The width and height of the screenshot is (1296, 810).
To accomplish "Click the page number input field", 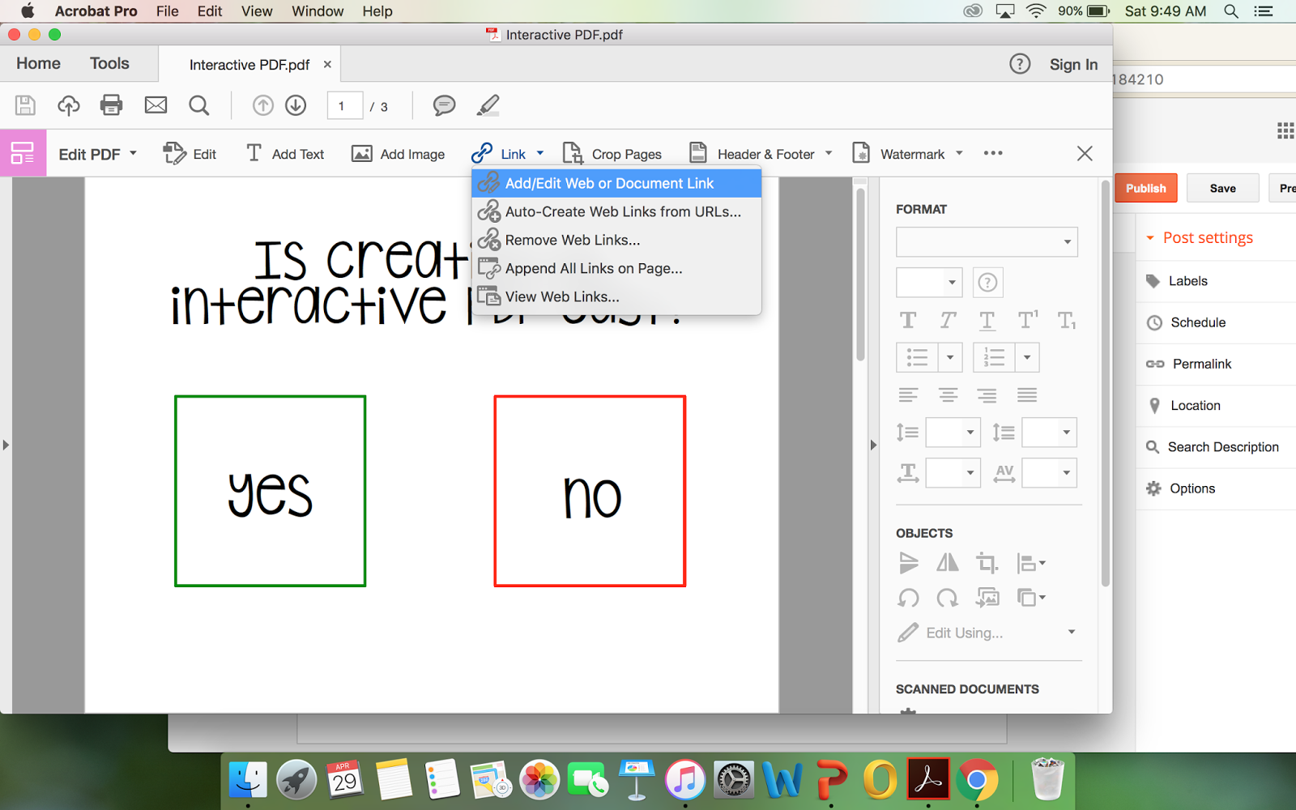I will (344, 105).
